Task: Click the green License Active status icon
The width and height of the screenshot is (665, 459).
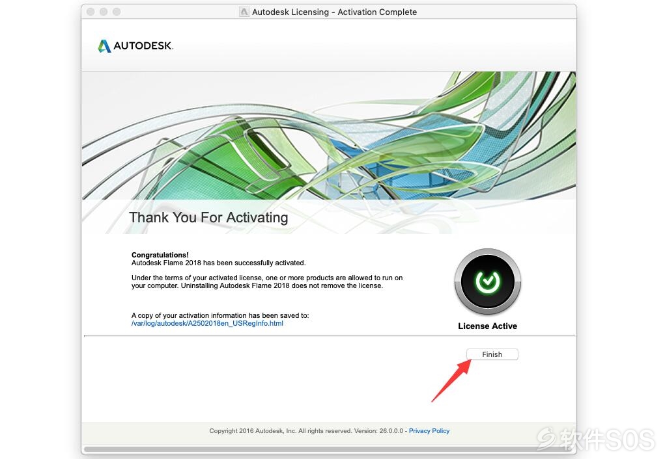Action: [x=488, y=282]
